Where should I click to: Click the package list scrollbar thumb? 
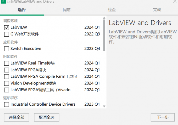coord(104,35)
